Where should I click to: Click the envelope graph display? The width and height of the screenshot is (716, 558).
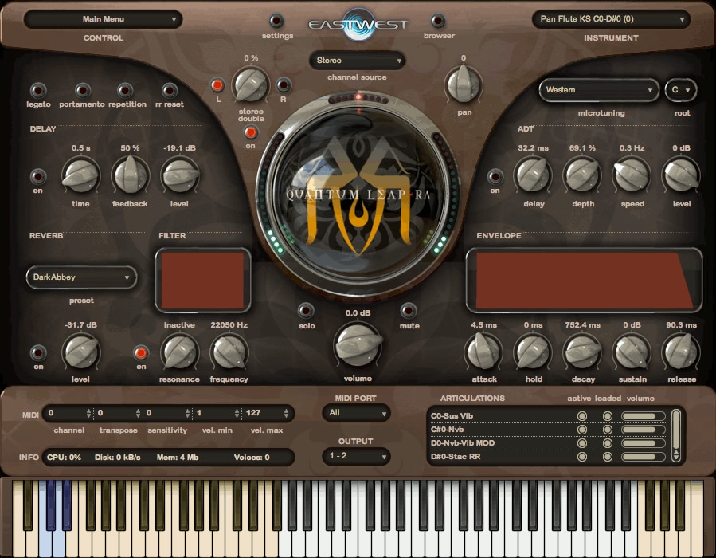point(584,281)
